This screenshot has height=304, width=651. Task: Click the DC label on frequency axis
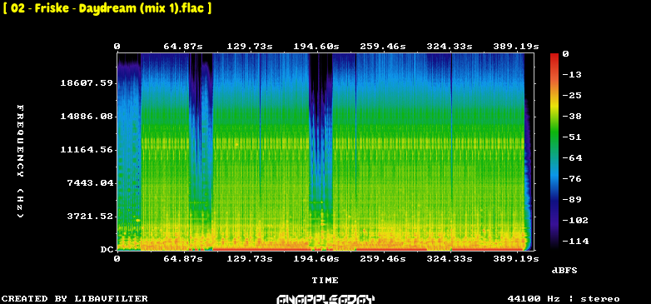click(x=107, y=250)
